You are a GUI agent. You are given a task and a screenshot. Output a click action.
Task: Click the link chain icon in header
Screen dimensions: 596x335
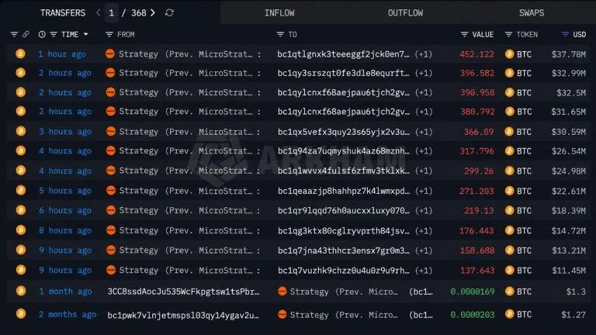[26, 35]
